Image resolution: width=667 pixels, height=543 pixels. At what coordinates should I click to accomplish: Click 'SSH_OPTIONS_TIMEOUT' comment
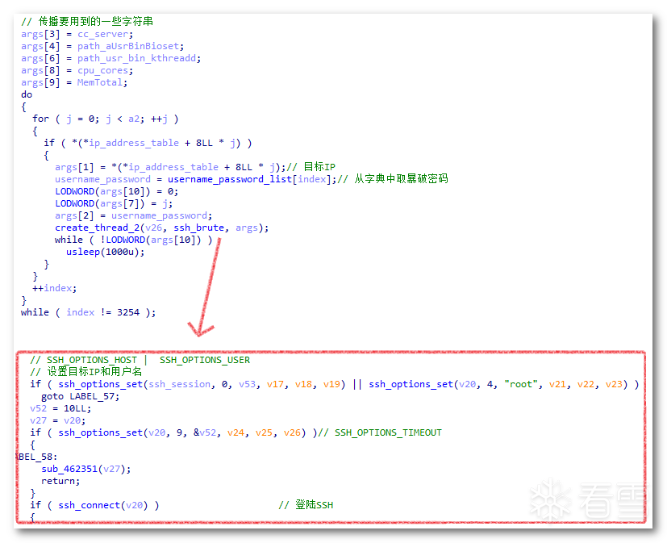tap(388, 432)
